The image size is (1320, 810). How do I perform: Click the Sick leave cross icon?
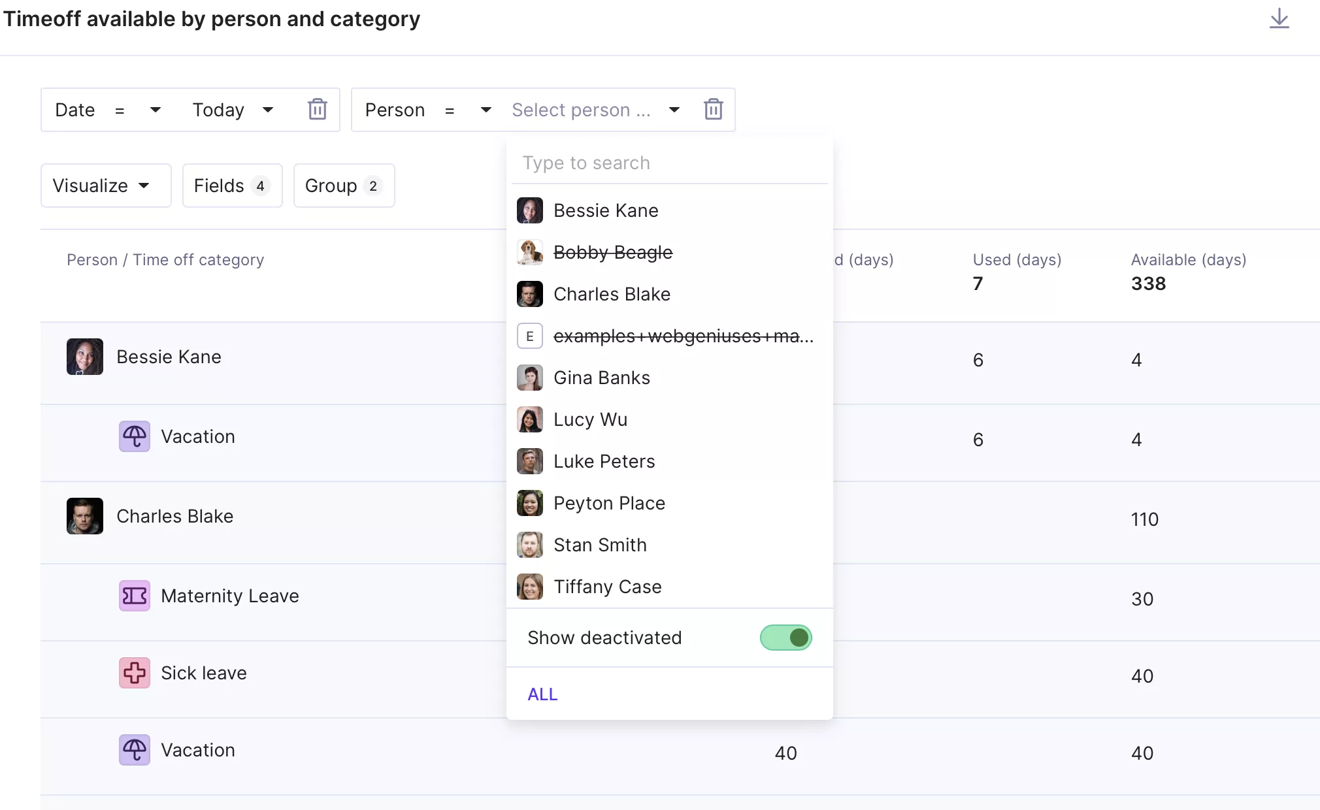[135, 673]
